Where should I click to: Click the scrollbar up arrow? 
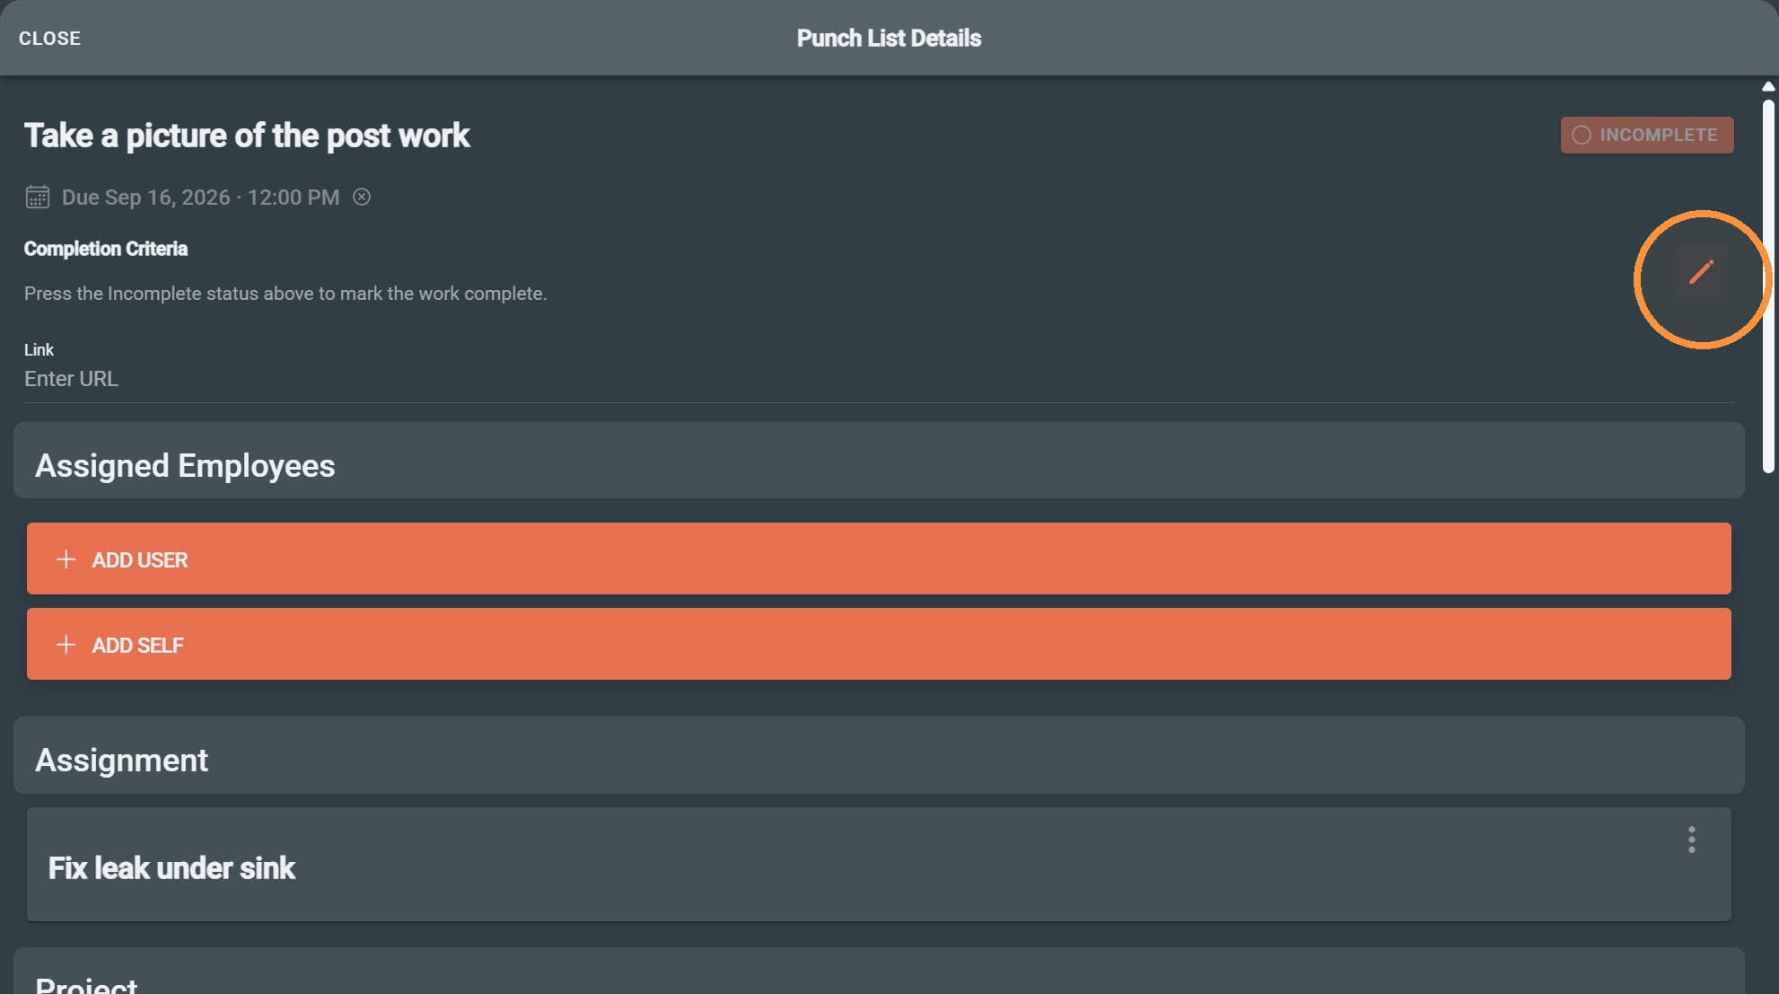(1767, 87)
